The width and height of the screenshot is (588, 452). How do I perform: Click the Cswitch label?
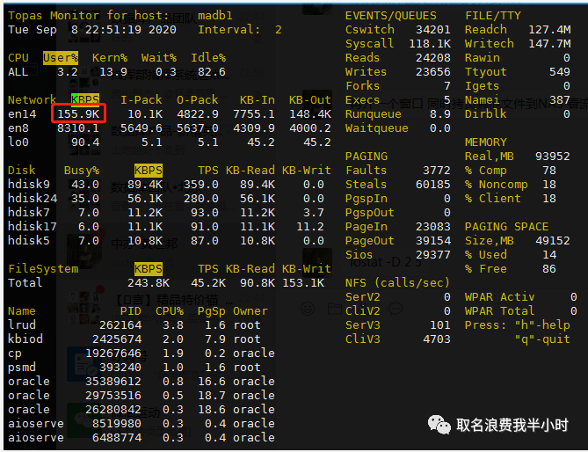pyautogui.click(x=370, y=30)
